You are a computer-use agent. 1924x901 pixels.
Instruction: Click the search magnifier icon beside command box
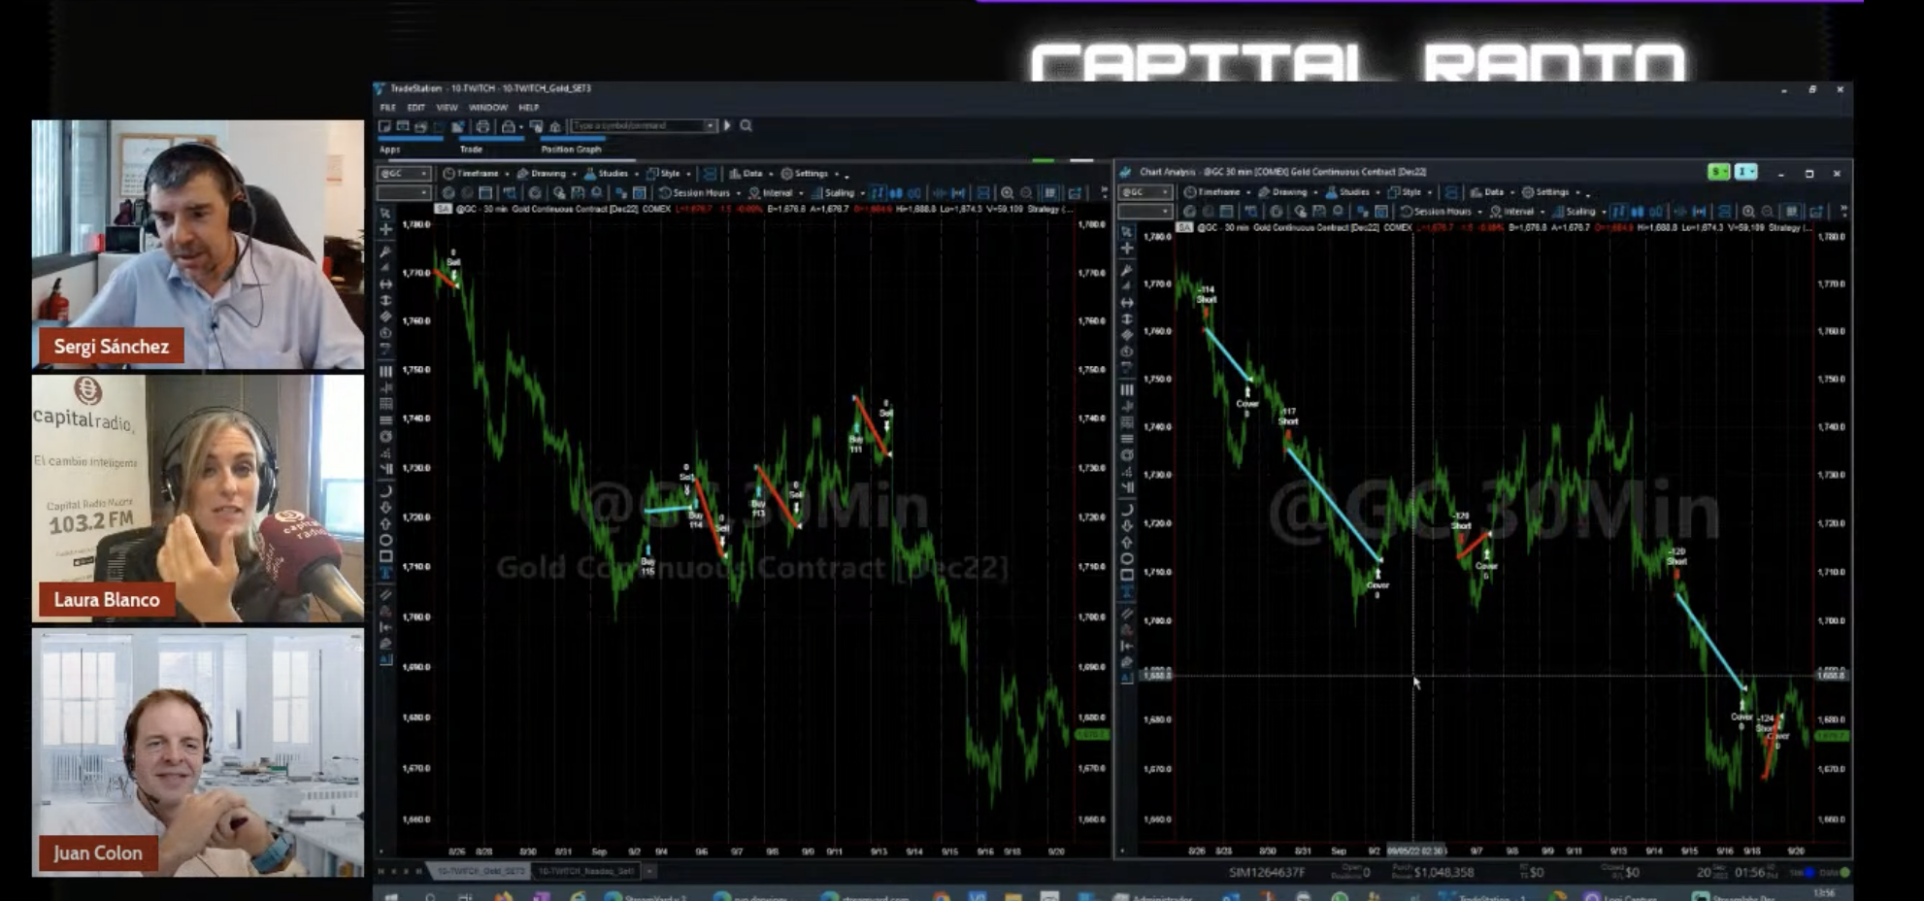click(x=746, y=126)
